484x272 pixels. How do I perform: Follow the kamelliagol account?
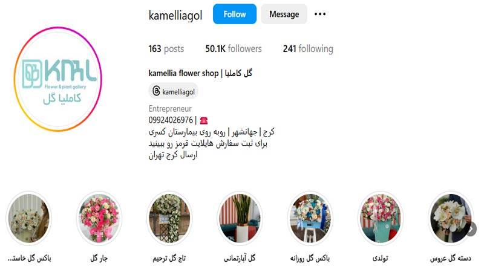click(x=235, y=14)
